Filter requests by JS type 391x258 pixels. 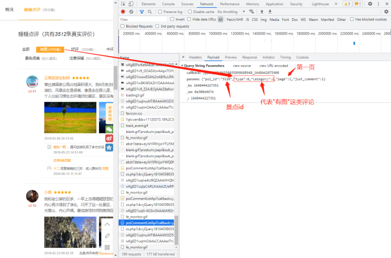(x=247, y=19)
